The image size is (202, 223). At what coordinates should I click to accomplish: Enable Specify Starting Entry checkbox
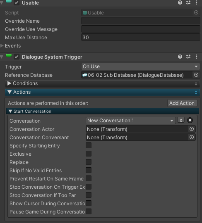tap(89, 145)
